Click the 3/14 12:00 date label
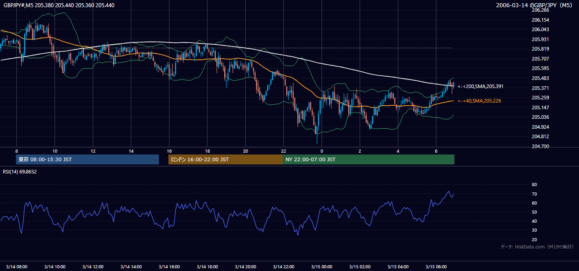 [93, 266]
